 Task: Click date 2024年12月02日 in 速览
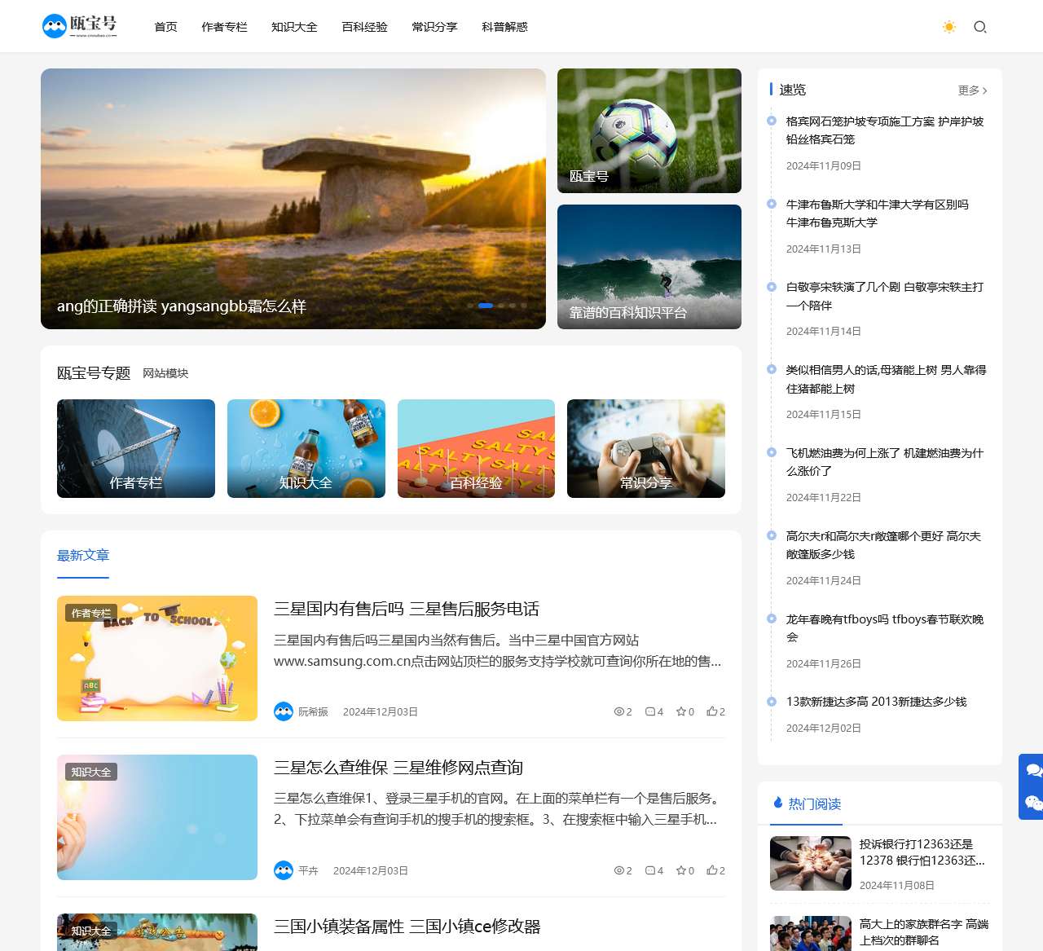coord(824,728)
